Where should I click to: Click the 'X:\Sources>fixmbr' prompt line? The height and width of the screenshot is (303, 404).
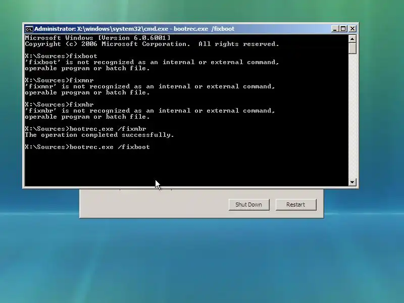(59, 105)
